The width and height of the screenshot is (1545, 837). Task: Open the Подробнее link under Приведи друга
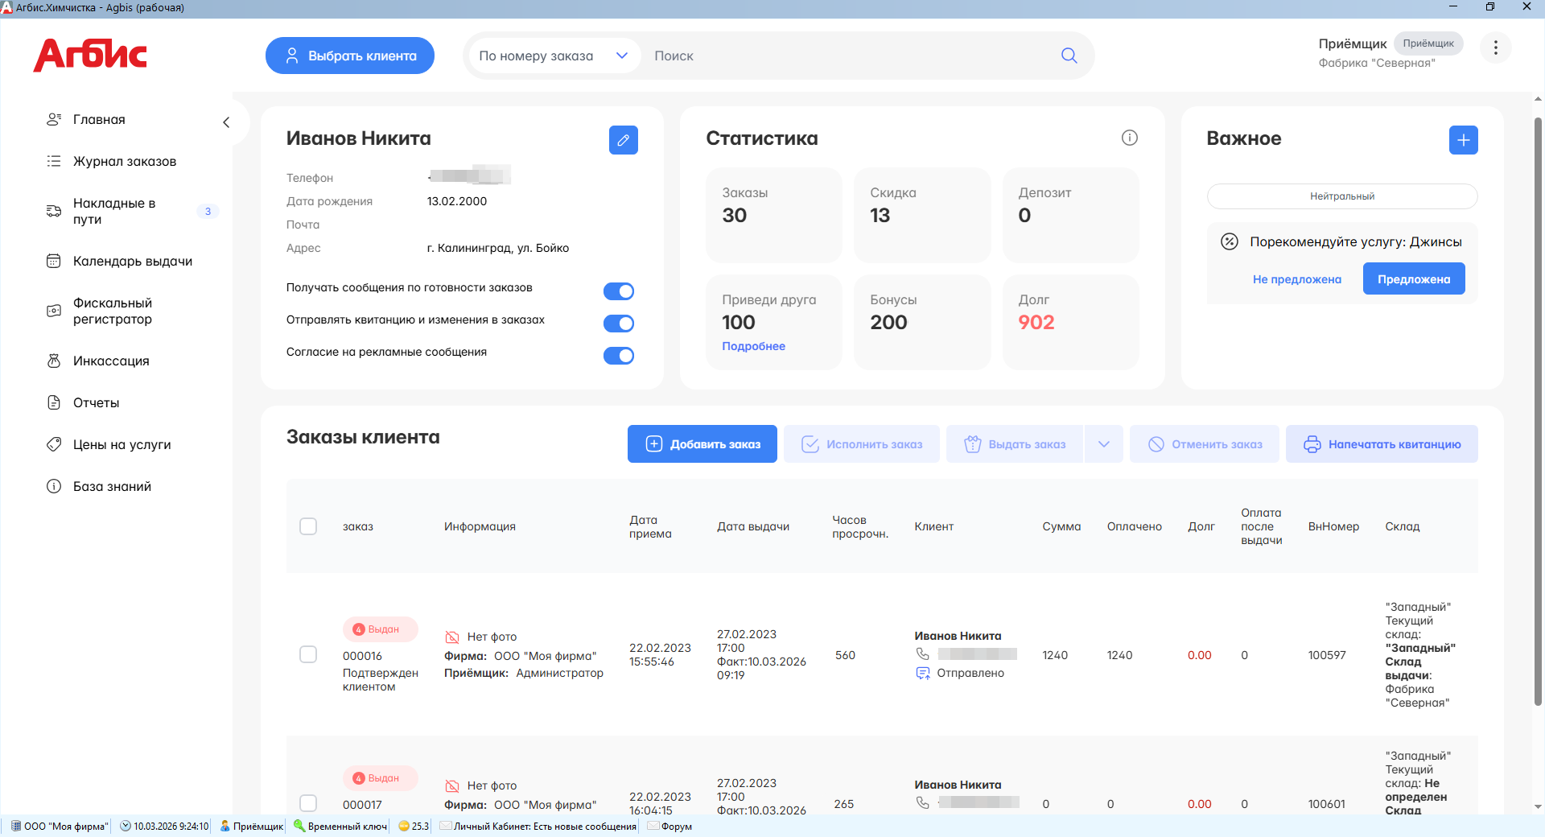(x=753, y=346)
